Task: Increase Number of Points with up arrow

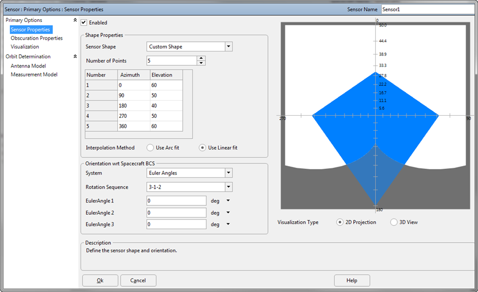Action: pos(201,58)
